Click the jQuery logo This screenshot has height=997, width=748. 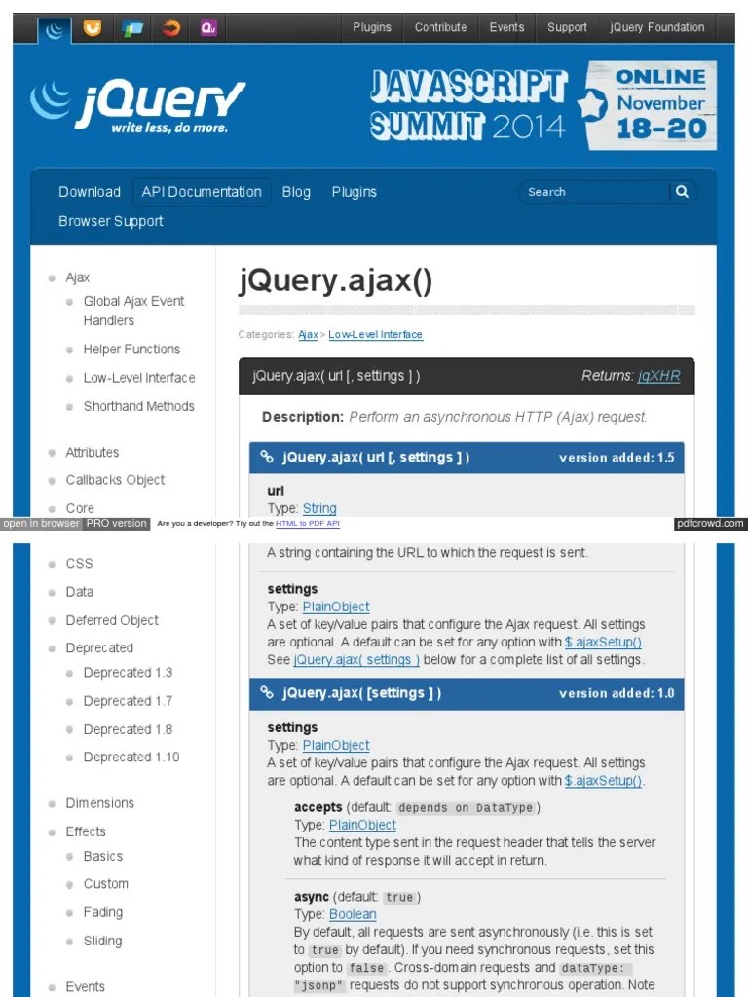pos(137,105)
